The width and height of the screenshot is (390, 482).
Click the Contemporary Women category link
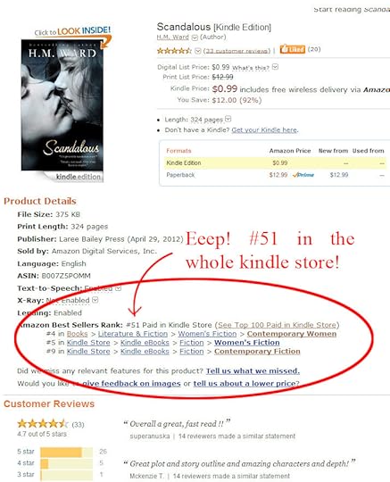(x=292, y=334)
